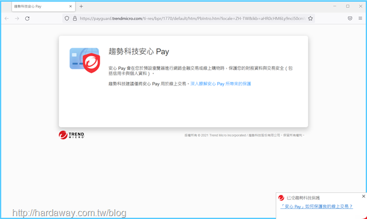Click the 已受趨勢科技保護 popup title
The image size is (367, 219).
click(303, 198)
